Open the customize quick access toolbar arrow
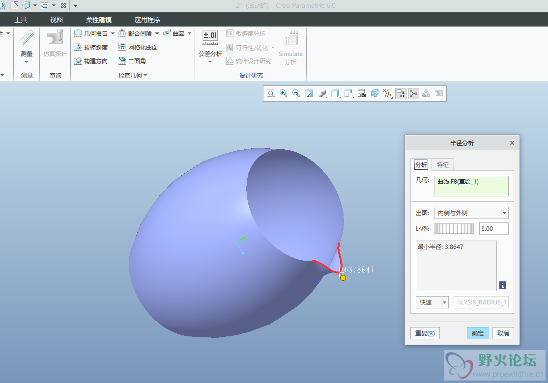Screen dimensions: 548x383 tap(76, 5)
